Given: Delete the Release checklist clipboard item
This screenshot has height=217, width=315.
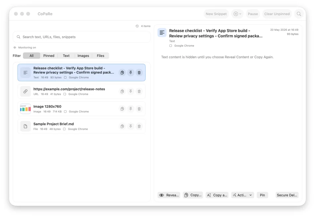Looking at the screenshot, I should [x=139, y=73].
